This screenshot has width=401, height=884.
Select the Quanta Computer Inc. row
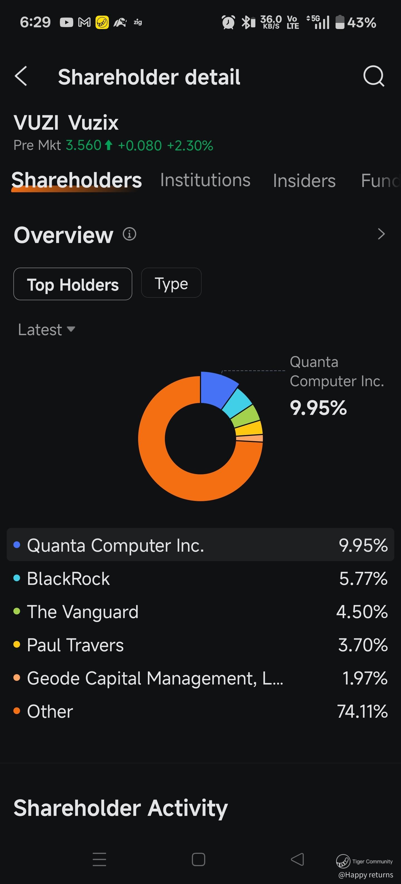point(200,545)
